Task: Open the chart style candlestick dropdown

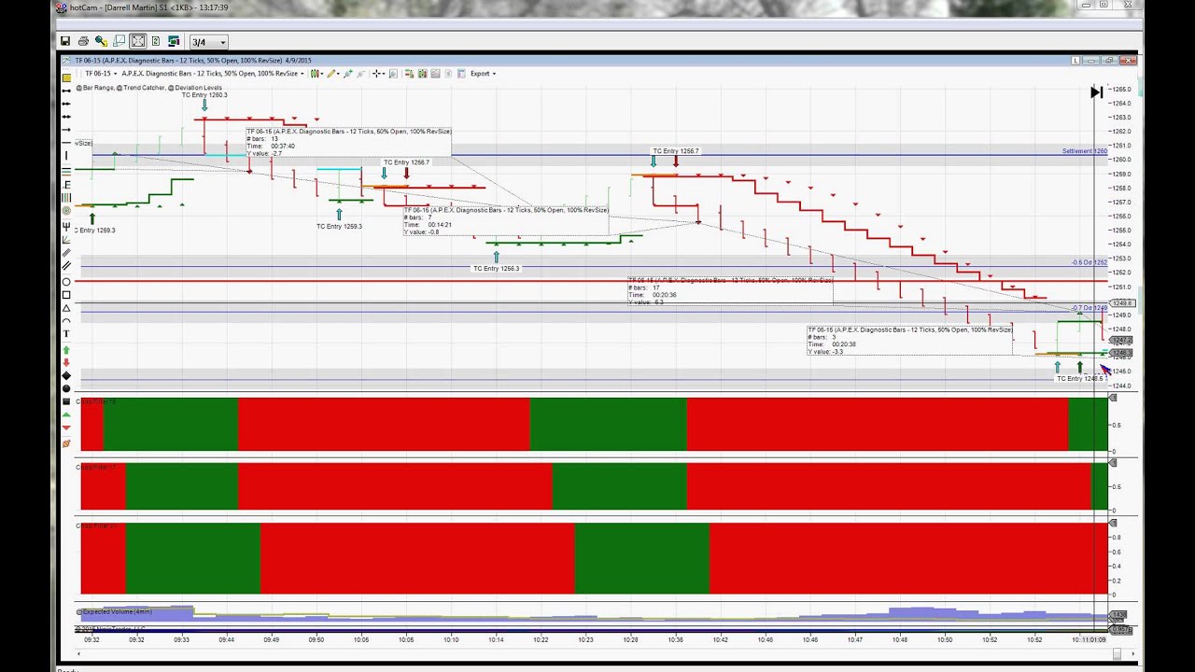Action: pos(316,73)
